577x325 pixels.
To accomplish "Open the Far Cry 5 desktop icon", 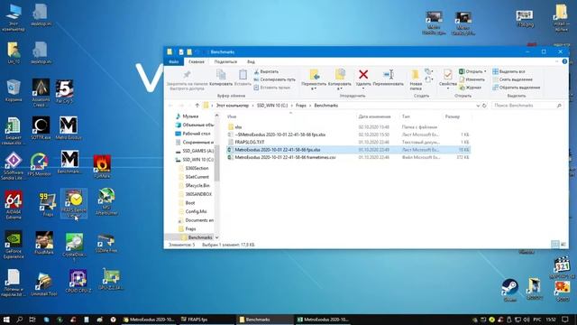I will 64,91.
